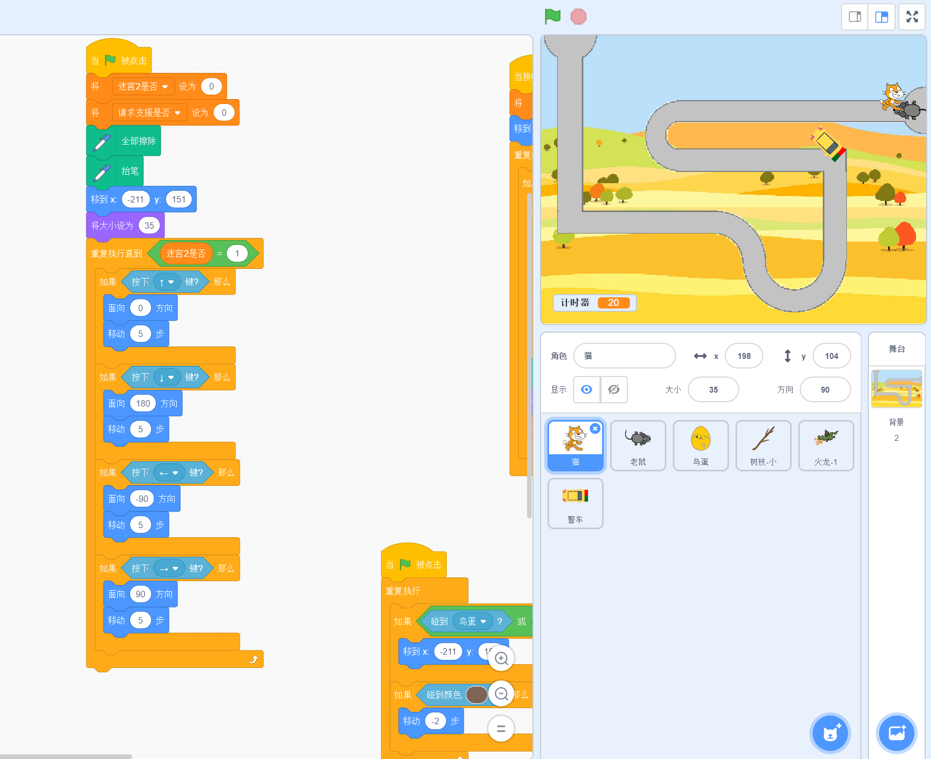The image size is (931, 759).
Task: Enter full screen stage mode
Action: pos(912,17)
